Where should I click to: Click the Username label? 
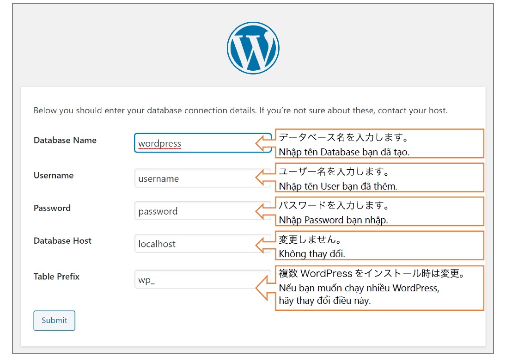(54, 175)
